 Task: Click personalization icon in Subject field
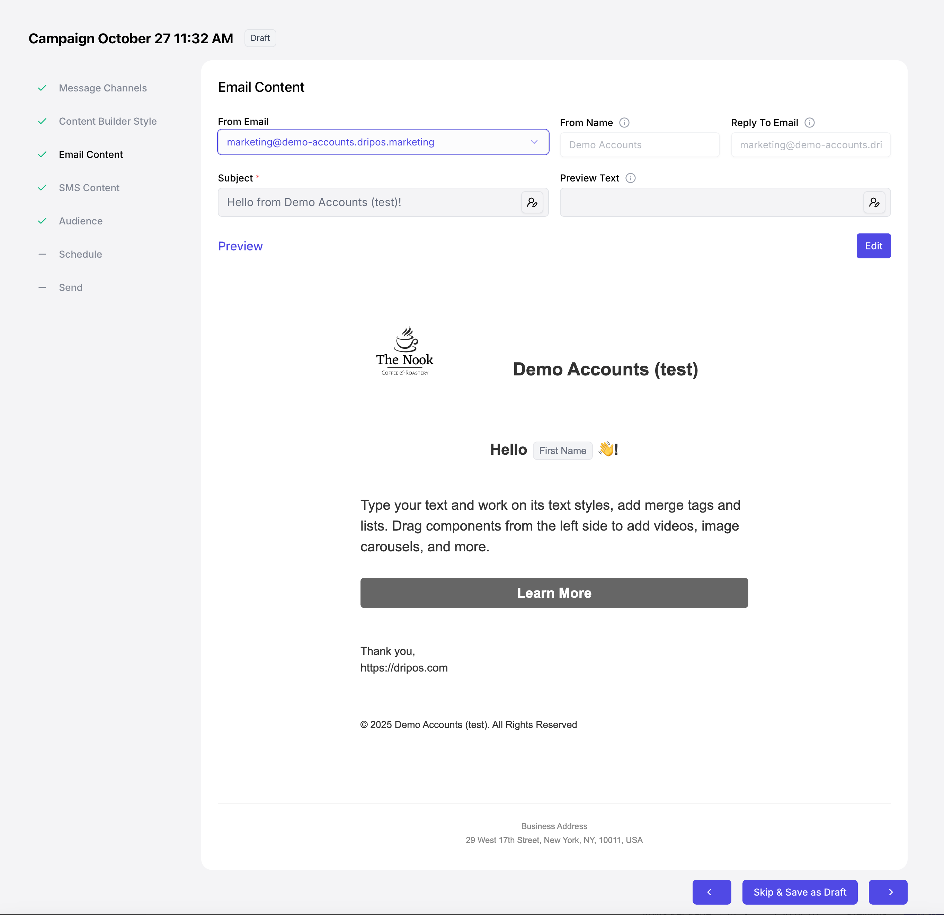point(532,202)
